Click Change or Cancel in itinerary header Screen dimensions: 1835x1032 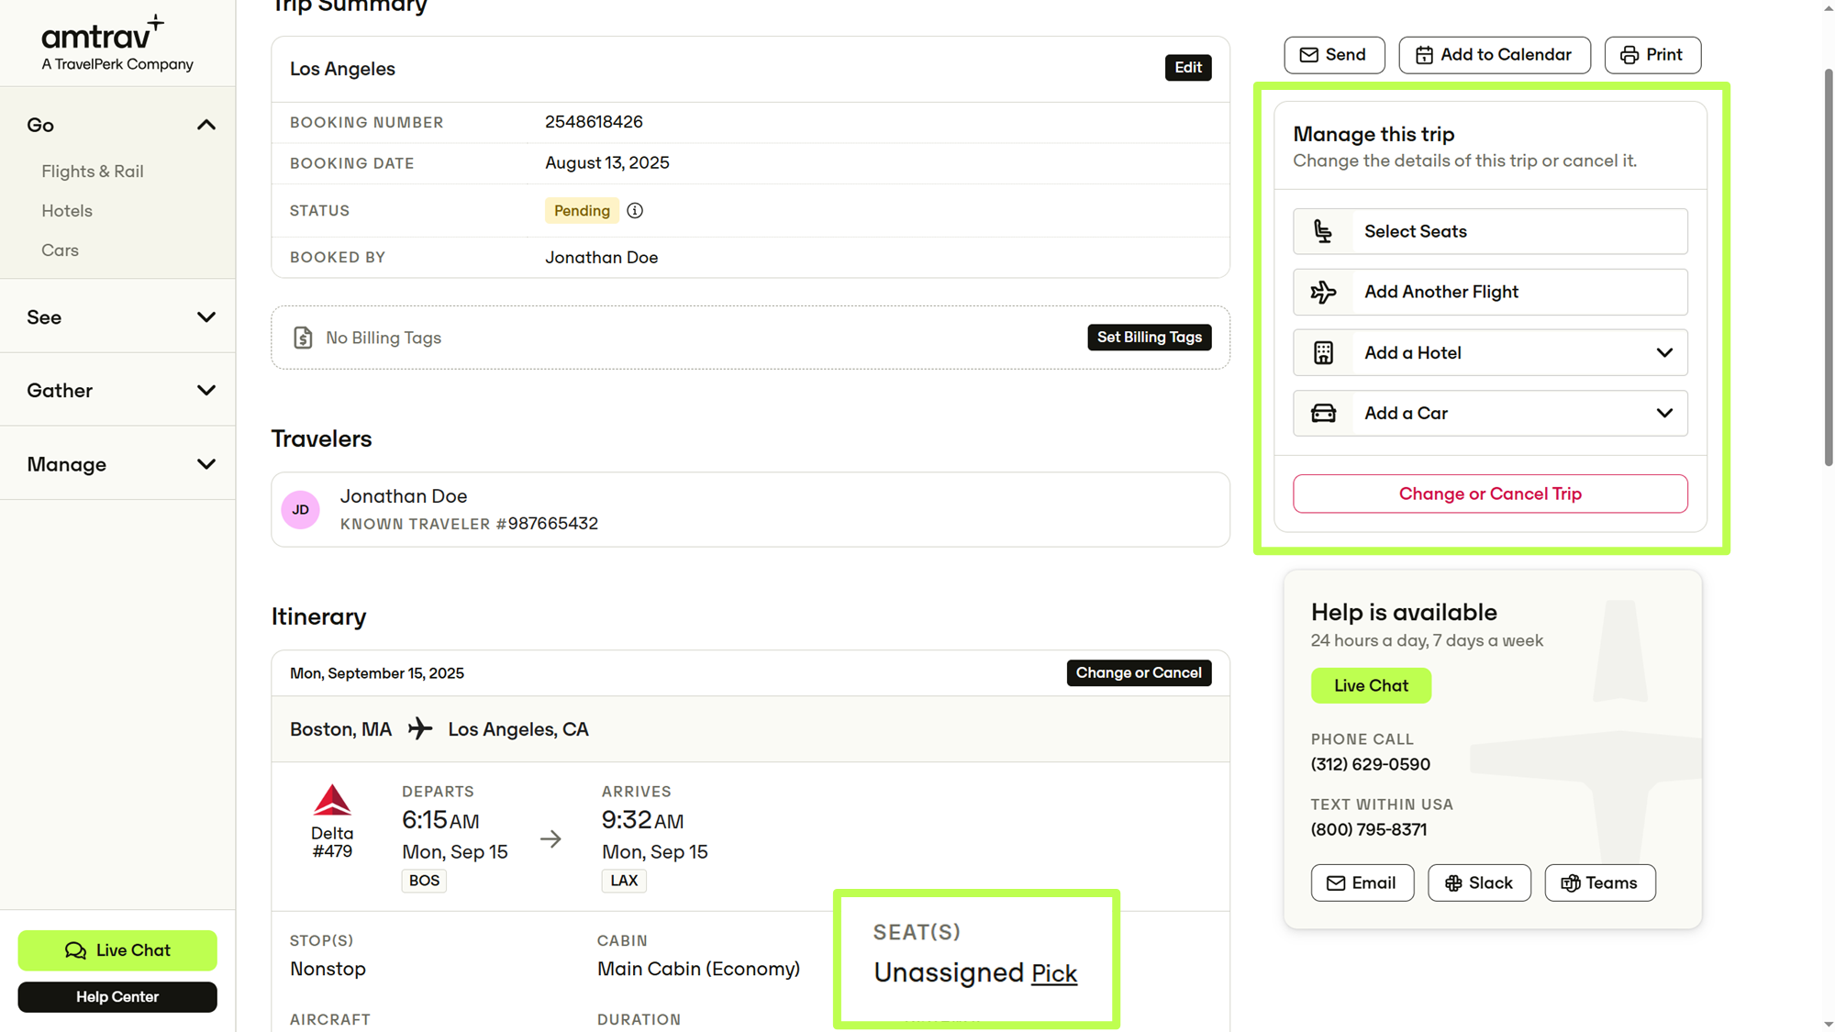(x=1139, y=673)
